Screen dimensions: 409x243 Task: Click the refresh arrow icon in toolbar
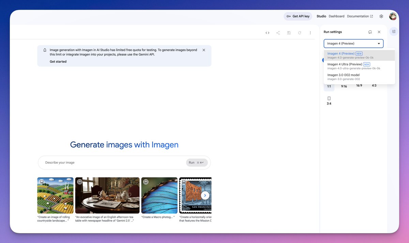[x=300, y=33]
